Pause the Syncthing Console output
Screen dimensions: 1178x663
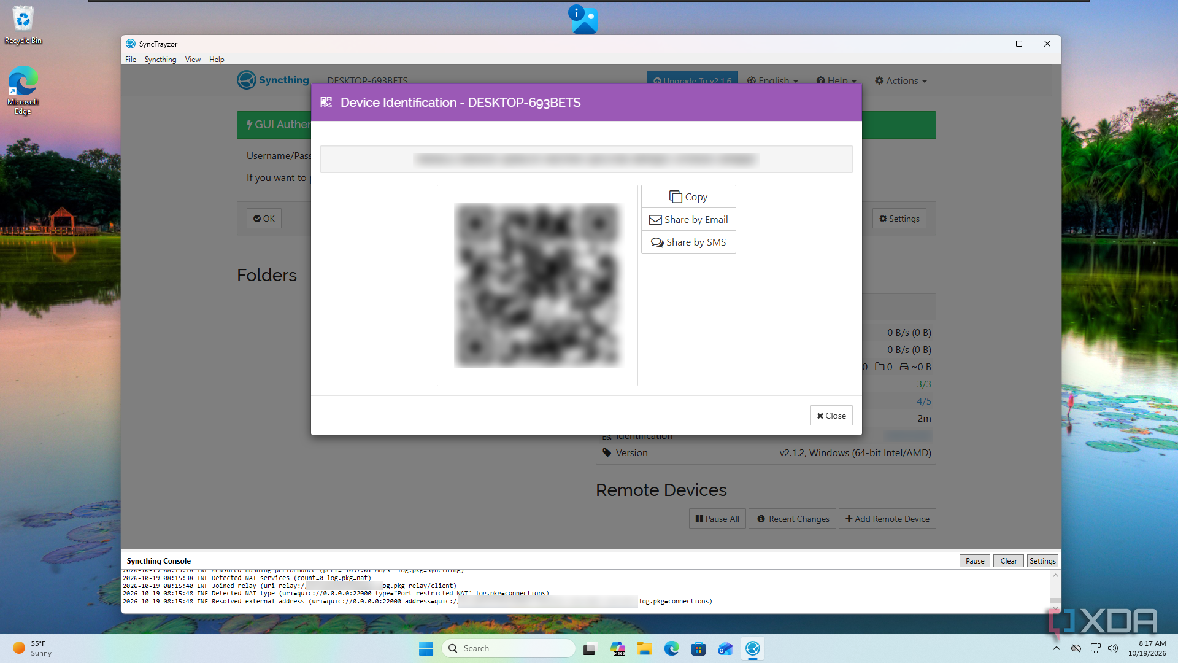coord(974,560)
